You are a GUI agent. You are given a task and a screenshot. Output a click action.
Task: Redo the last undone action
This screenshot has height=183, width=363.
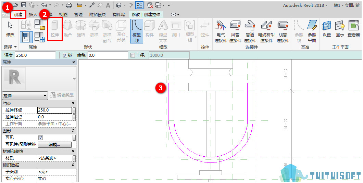coord(56,5)
